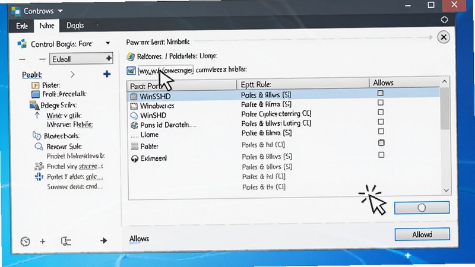475x267 pixels.
Task: Click the Porlet Y alden gnle icon
Action: (x=39, y=176)
